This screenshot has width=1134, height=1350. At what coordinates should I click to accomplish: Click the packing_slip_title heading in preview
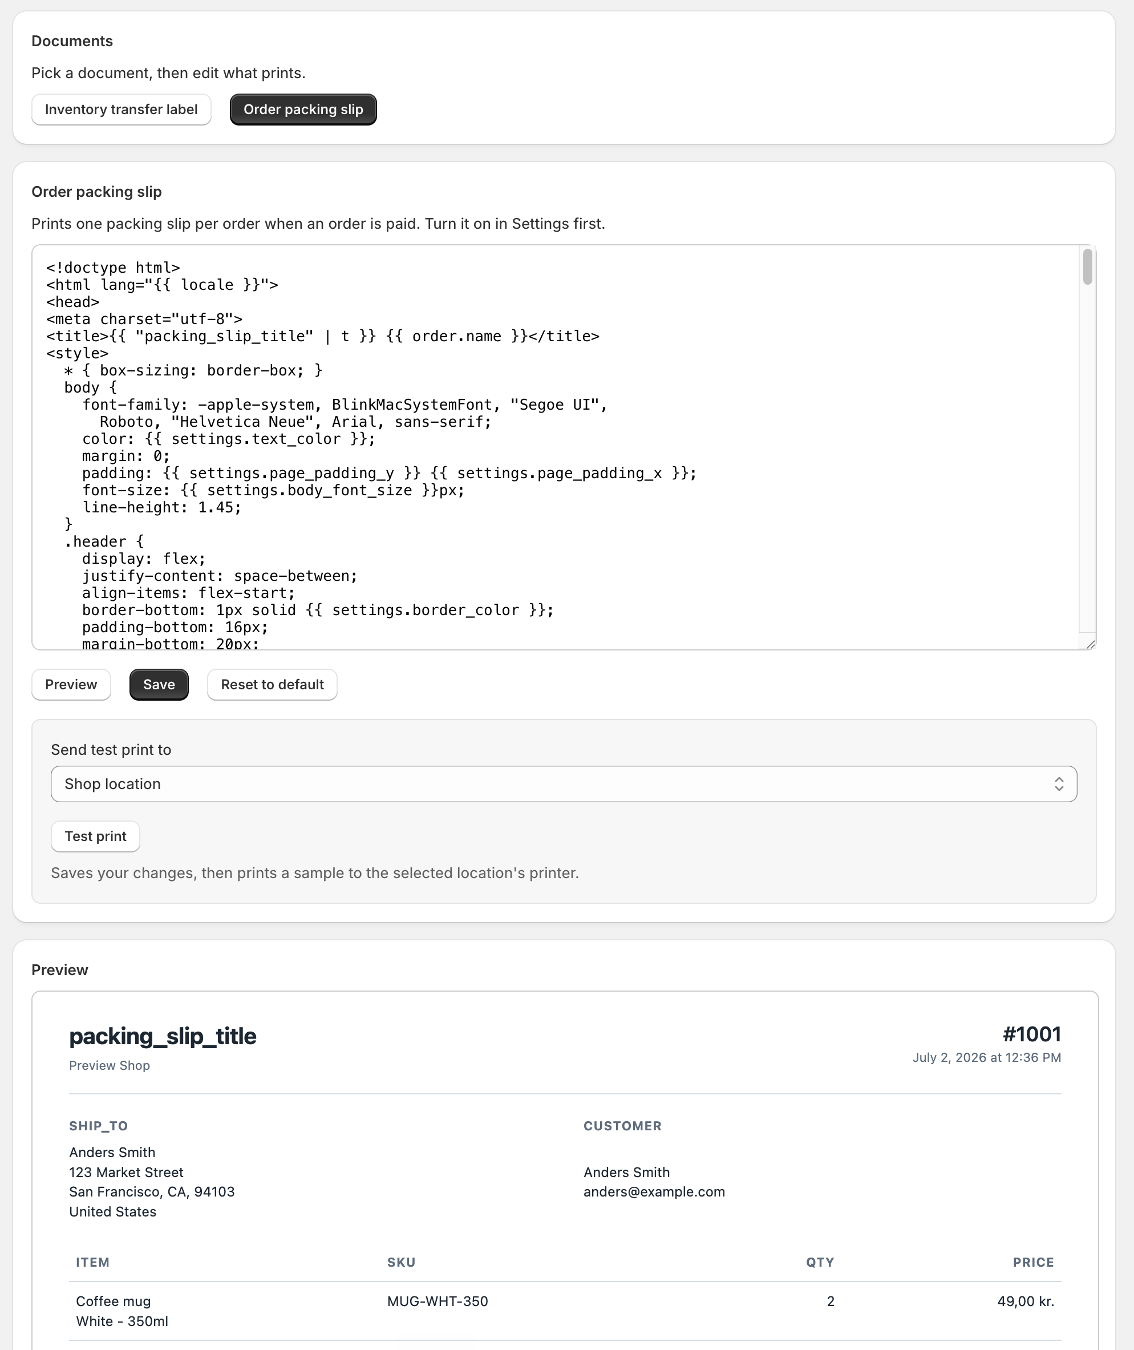point(163,1036)
